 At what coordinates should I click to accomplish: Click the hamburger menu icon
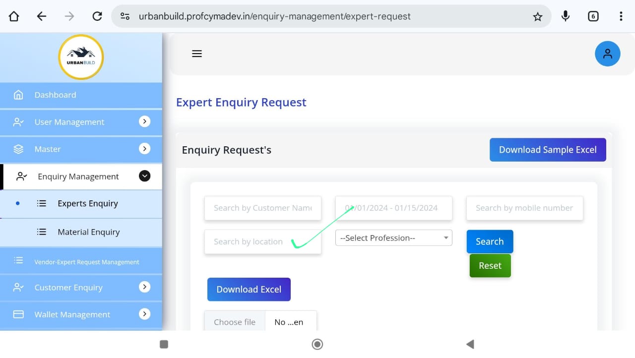tap(197, 54)
